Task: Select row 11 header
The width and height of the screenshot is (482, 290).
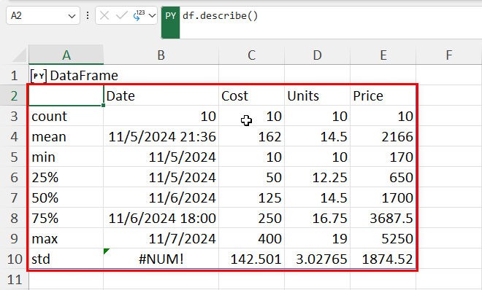Action: click(14, 280)
